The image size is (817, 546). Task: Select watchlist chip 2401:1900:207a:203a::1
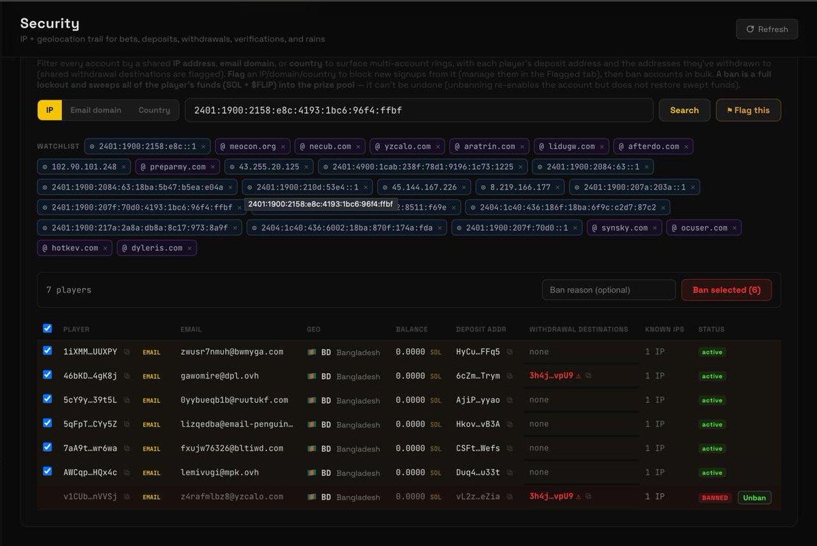click(635, 187)
